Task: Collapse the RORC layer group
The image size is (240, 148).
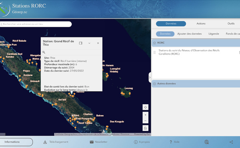Action: [x=196, y=43]
